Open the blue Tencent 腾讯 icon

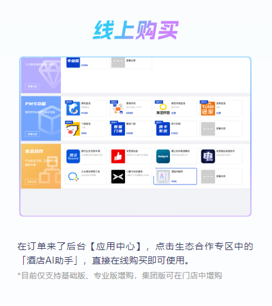coord(73,156)
